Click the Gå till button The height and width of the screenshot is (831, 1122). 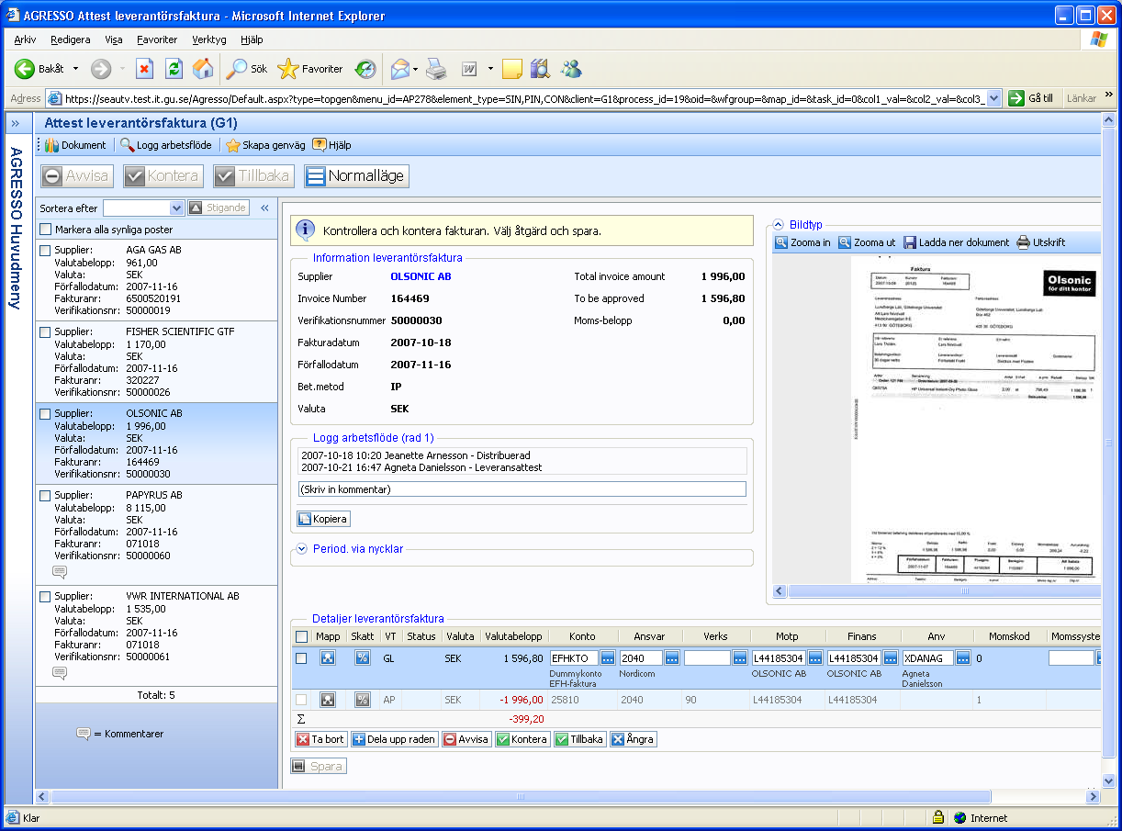coord(1030,98)
